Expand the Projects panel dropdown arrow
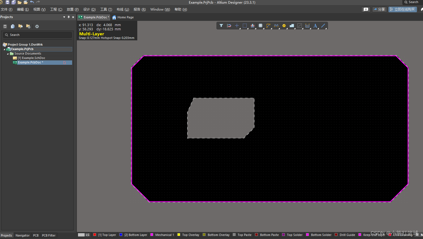Image resolution: width=423 pixels, height=239 pixels. (64, 17)
